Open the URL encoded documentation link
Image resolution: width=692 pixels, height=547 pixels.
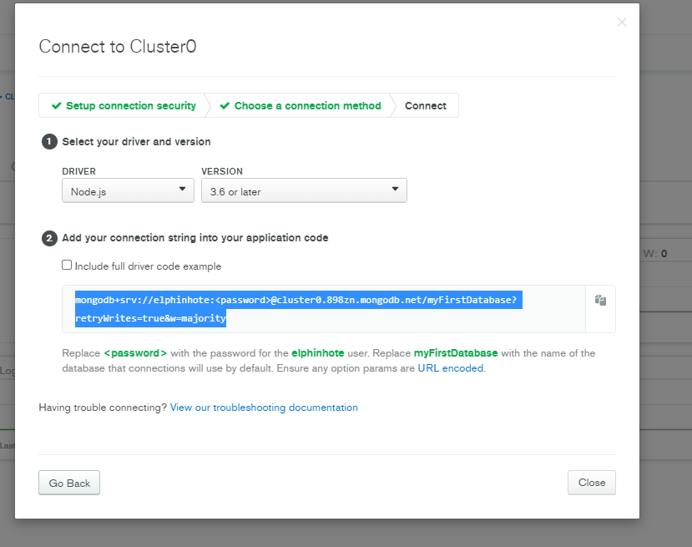click(x=452, y=368)
